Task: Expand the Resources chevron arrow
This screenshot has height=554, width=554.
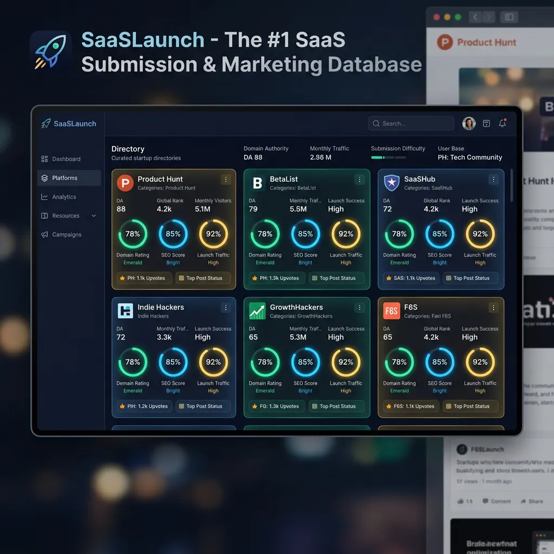Action: tap(94, 215)
